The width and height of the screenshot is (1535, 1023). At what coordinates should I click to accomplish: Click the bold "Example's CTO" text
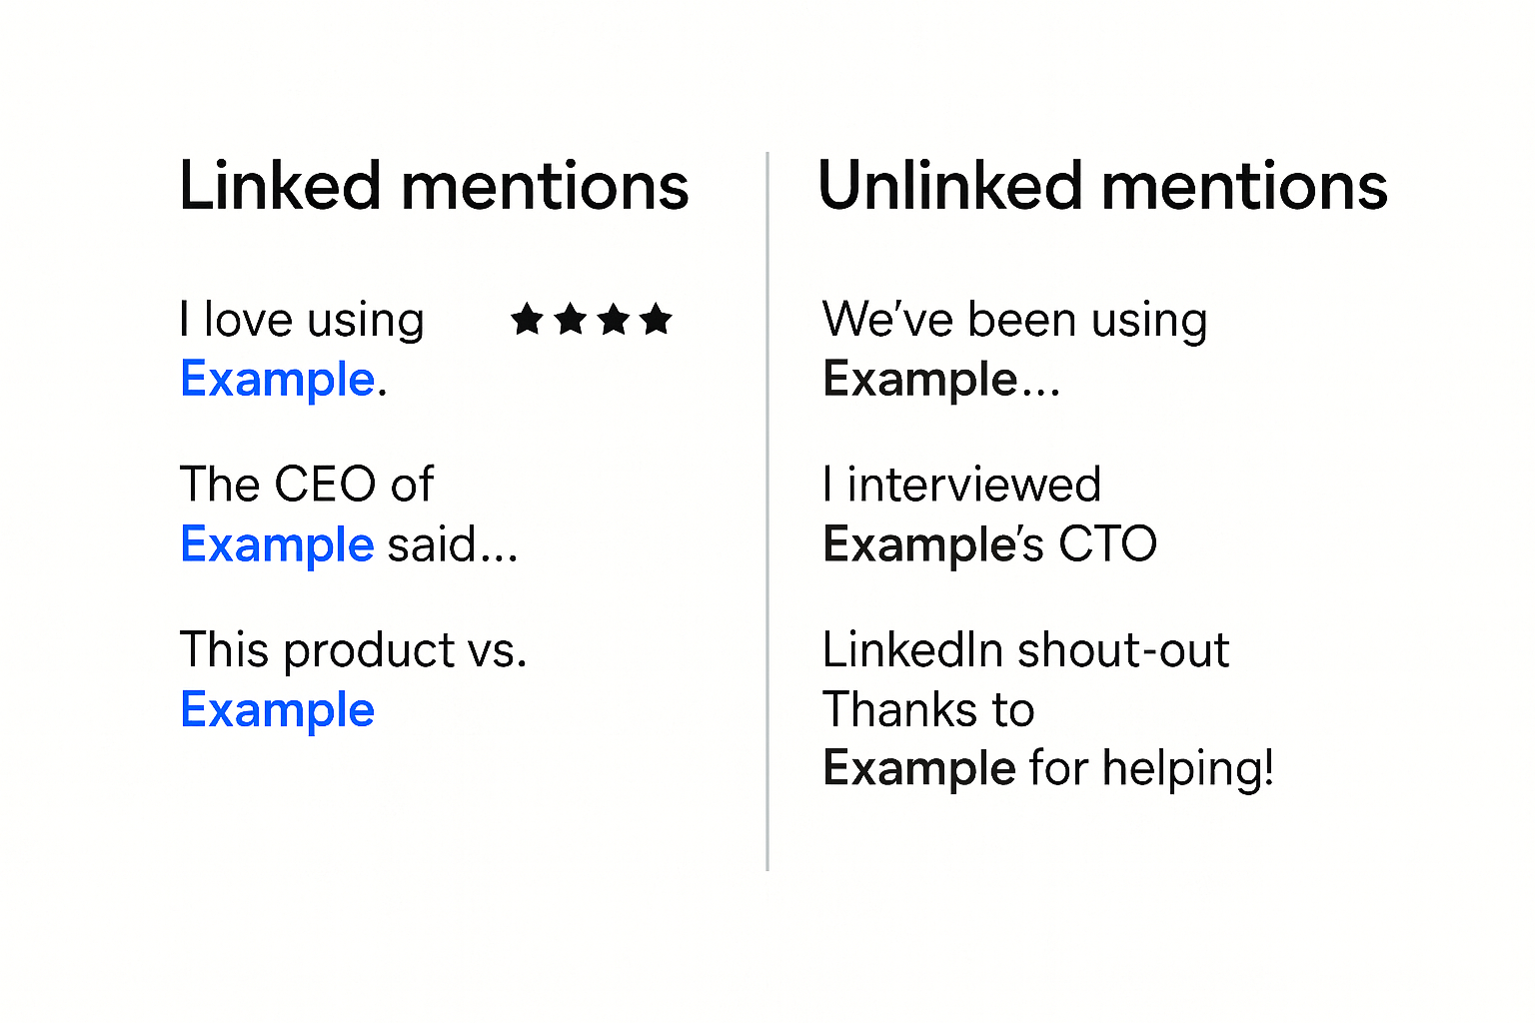(989, 544)
